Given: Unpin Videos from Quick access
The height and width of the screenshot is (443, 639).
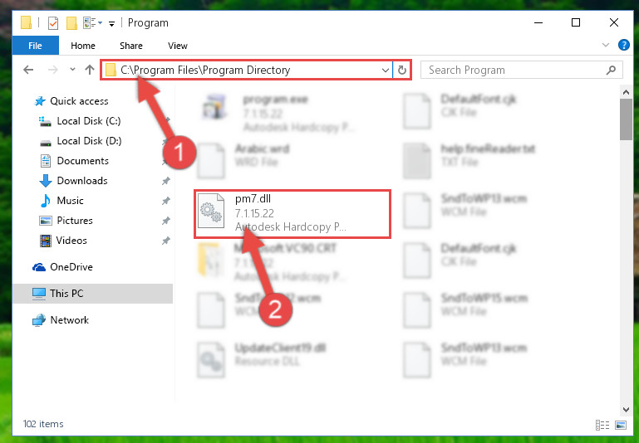Looking at the screenshot, I should 166,241.
